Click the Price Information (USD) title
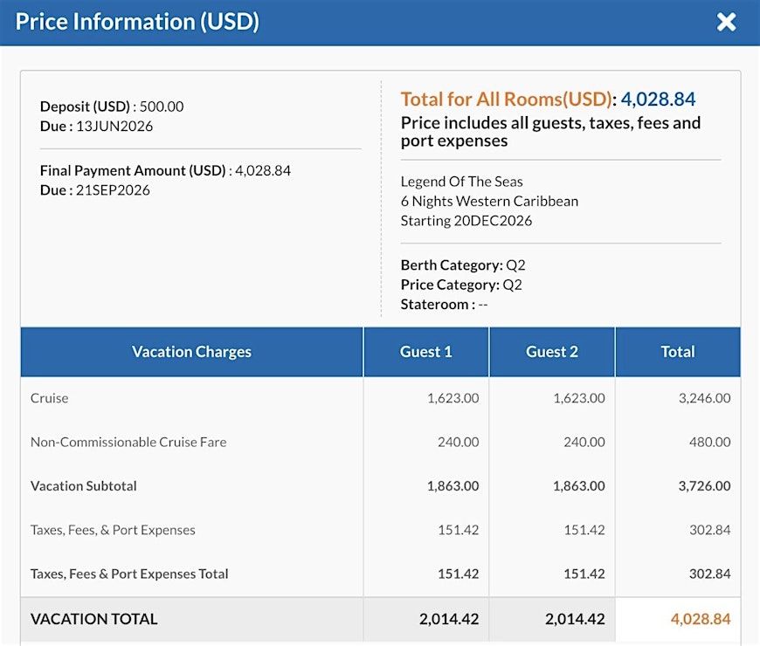 (137, 22)
